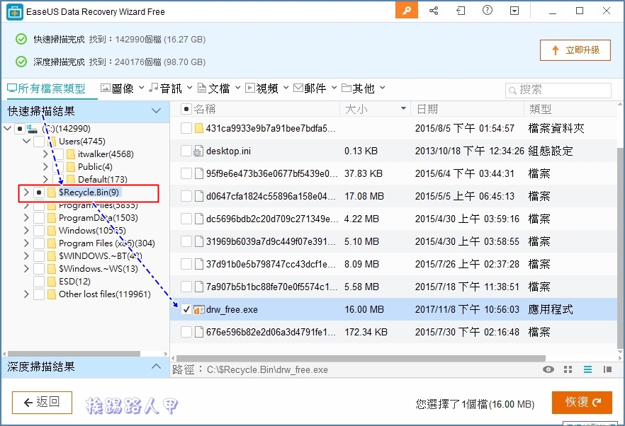
Task: Click the C: drive icon in tree
Action: coord(32,129)
